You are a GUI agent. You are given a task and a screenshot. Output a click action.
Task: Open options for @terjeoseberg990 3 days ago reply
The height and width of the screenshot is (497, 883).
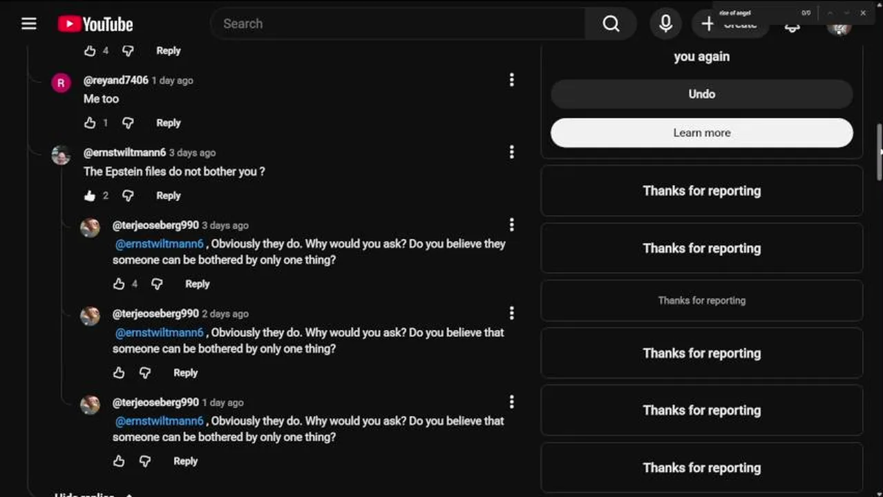tap(511, 224)
